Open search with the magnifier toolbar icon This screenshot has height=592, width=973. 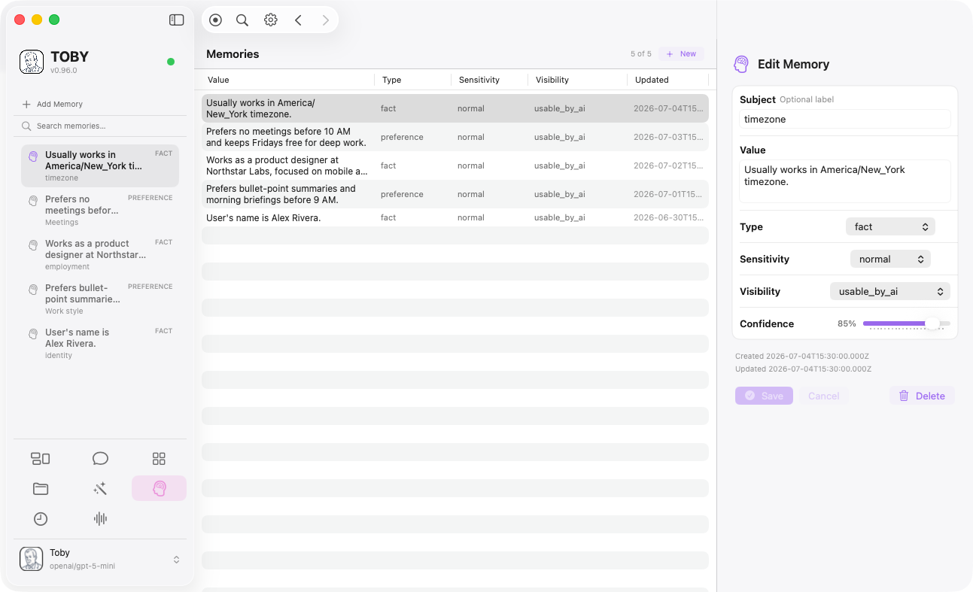point(242,20)
